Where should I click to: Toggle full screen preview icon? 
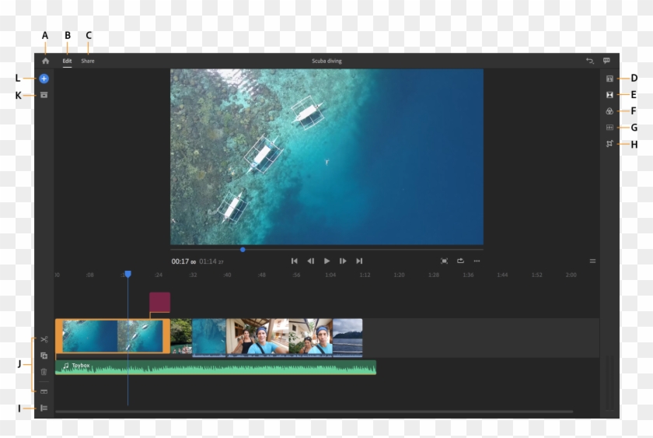444,261
